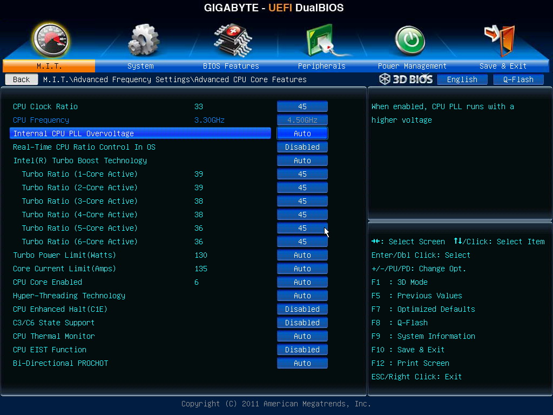Screen dimensions: 553x415
Task: Select Intel(R) Turbo Boost Technology label
Action: (x=80, y=160)
